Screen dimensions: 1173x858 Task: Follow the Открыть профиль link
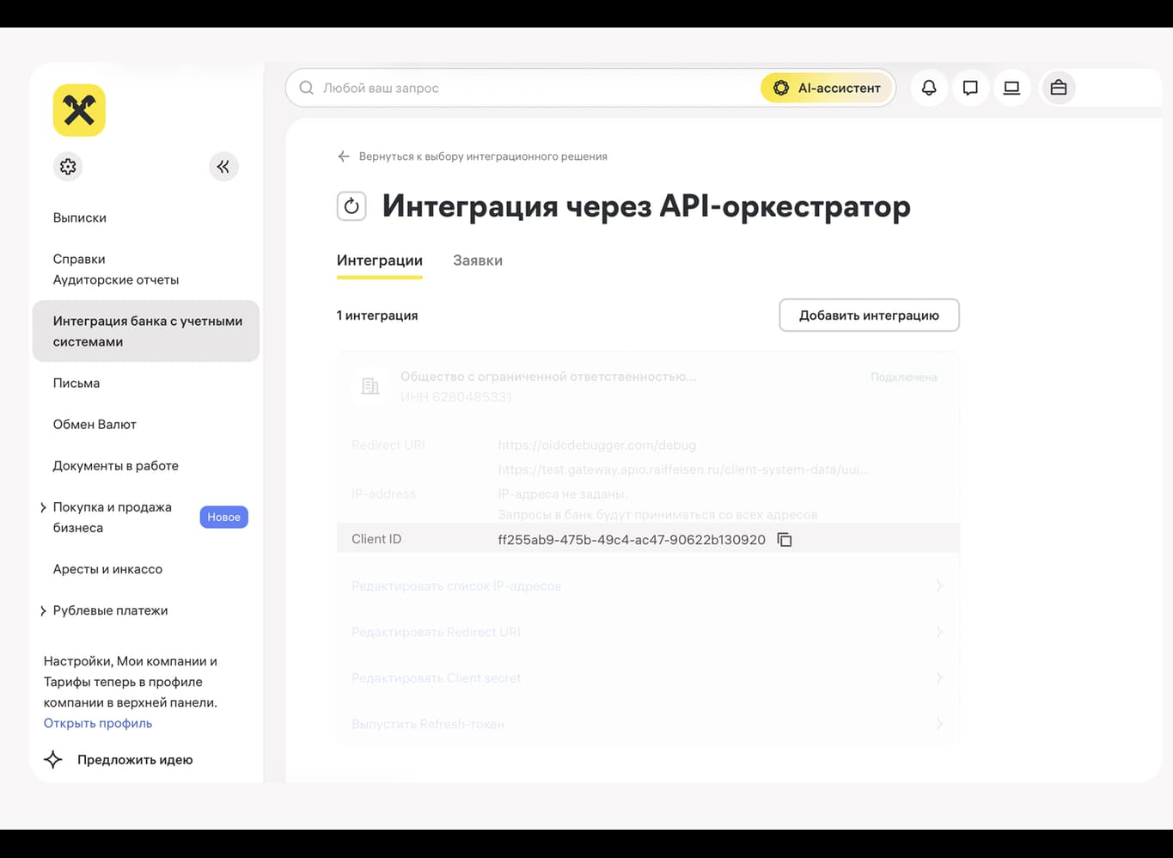[98, 723]
